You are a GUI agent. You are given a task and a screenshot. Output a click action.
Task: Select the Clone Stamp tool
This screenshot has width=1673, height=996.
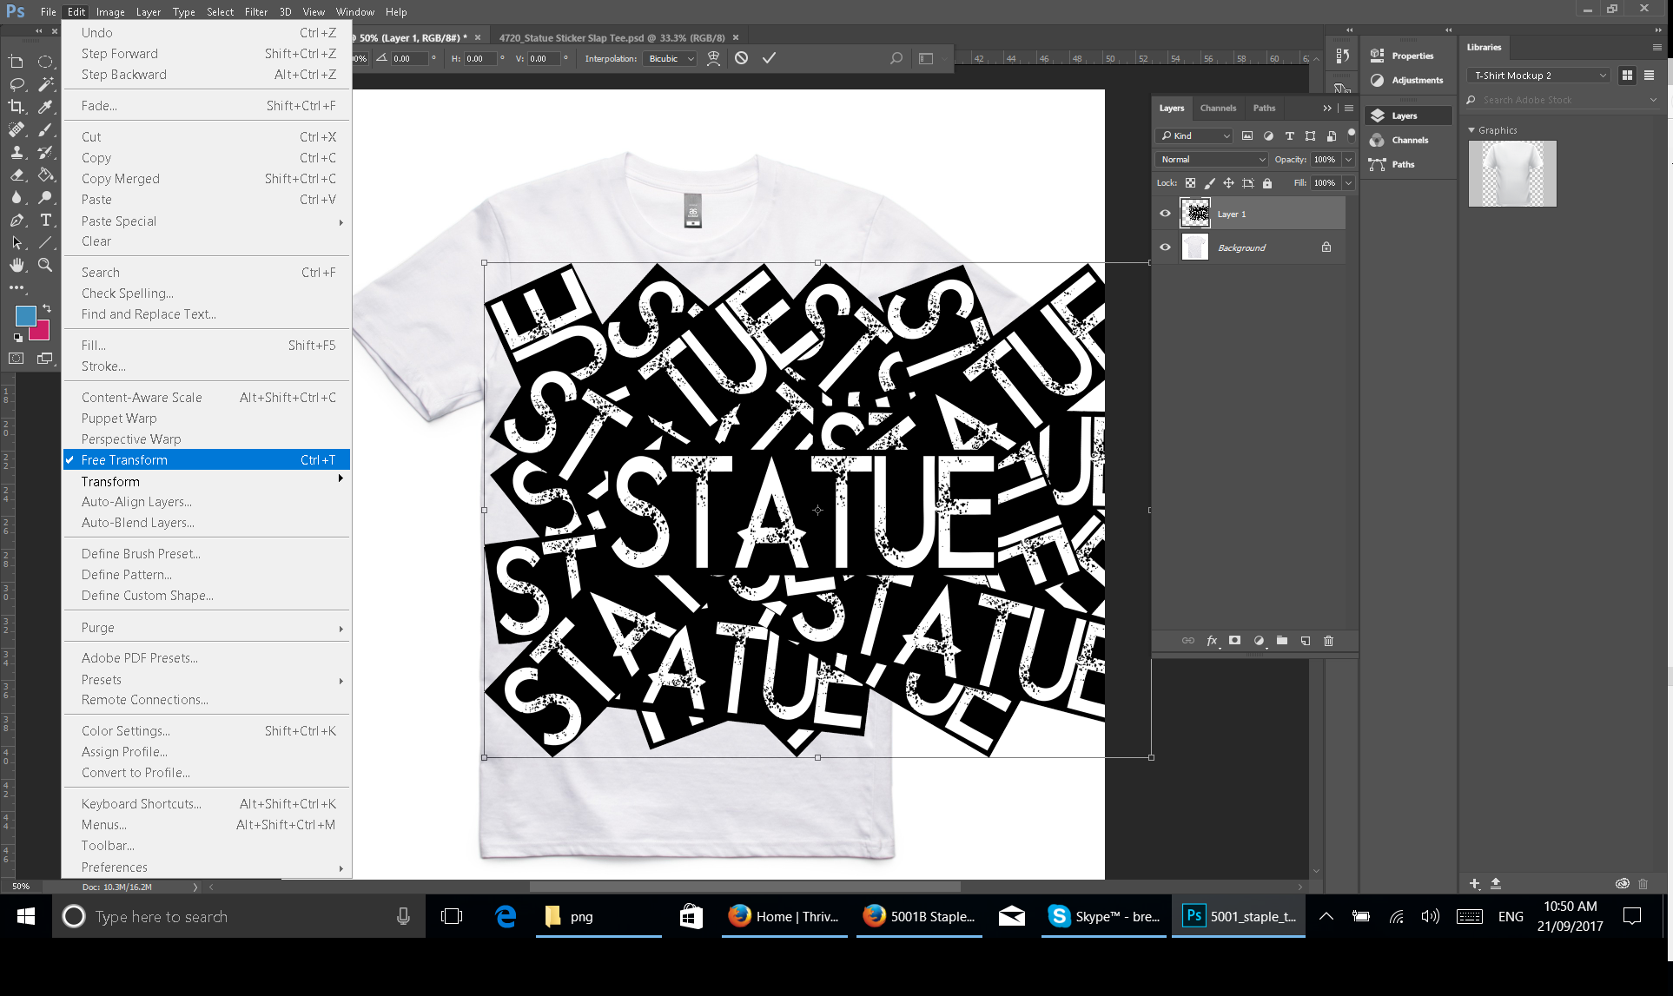click(x=17, y=152)
